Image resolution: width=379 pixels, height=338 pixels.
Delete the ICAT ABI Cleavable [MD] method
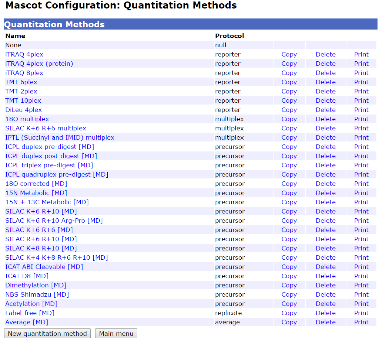[326, 267]
